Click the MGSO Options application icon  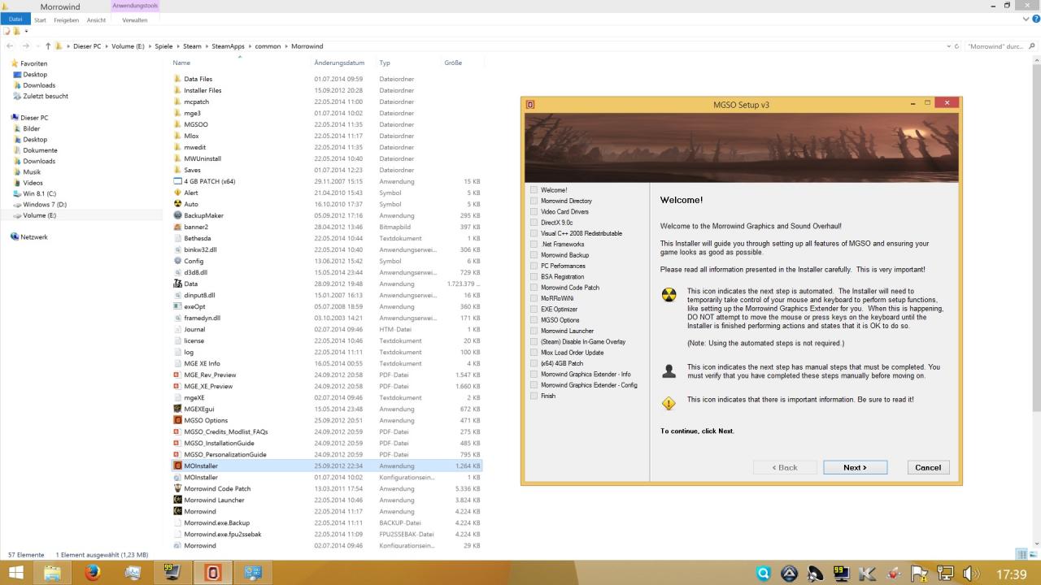pyautogui.click(x=177, y=421)
